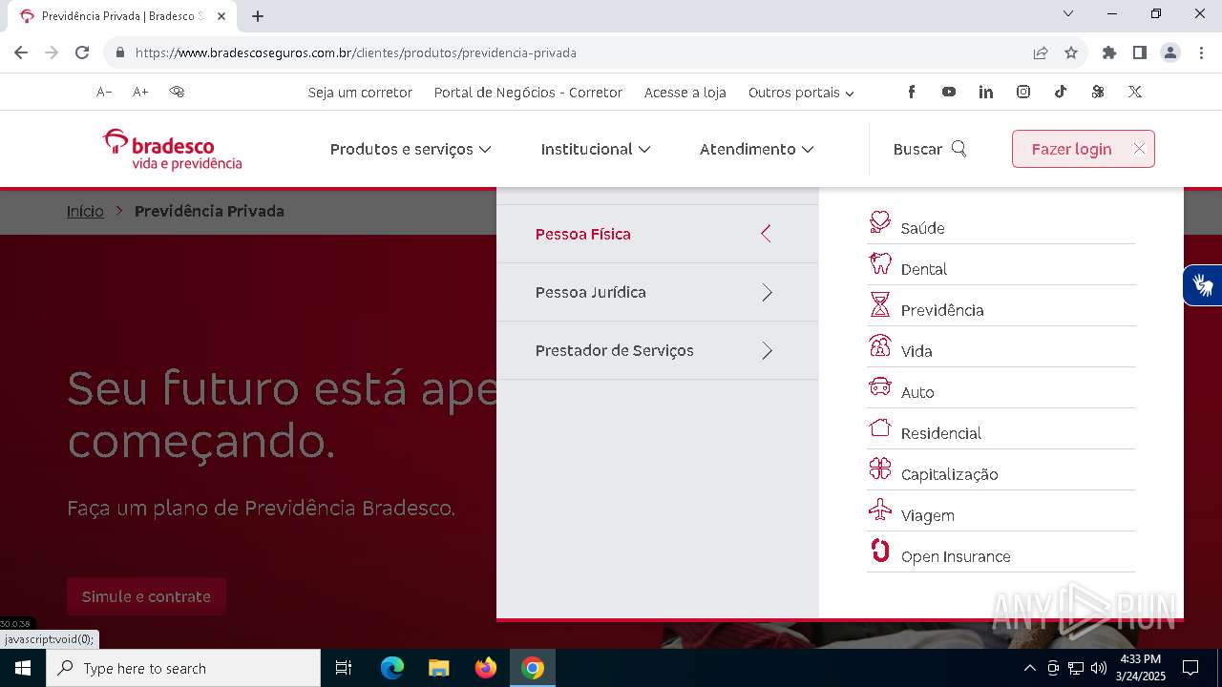
Task: Open a new Chrome tab
Action: click(258, 15)
